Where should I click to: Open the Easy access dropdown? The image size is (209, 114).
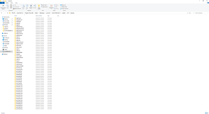(45, 7)
